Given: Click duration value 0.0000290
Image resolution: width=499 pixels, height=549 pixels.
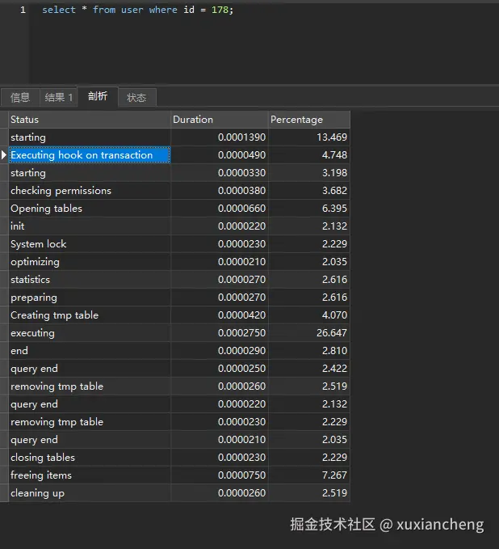Looking at the screenshot, I should [241, 351].
